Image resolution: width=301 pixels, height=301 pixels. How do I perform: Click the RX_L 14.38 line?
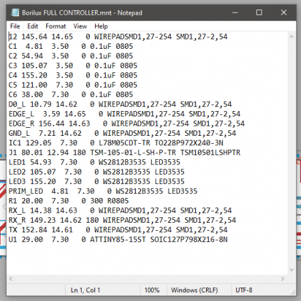120,211
